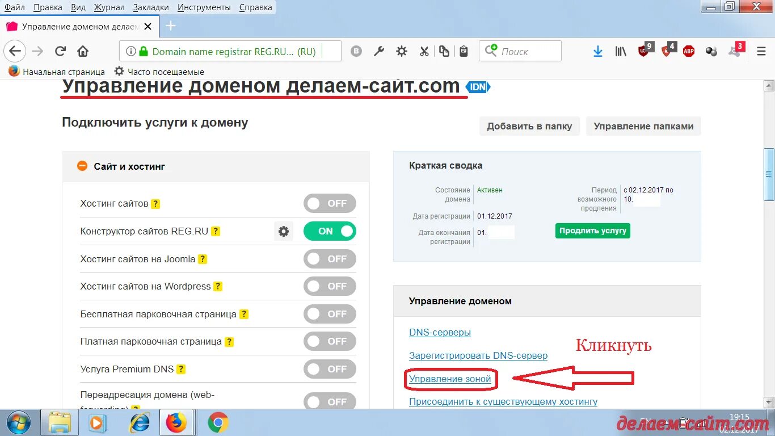Open settings gear for Конструктор сайтов REG.RU

[x=284, y=231]
